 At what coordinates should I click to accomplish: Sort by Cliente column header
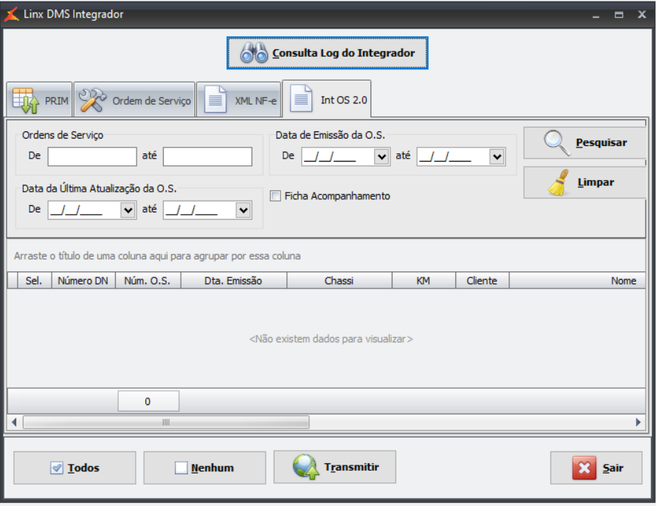(x=482, y=280)
